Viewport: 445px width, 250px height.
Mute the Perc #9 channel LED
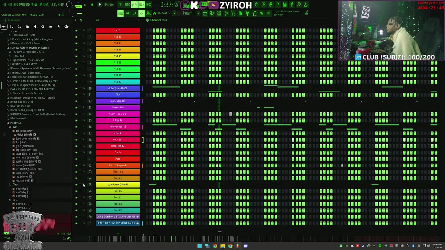pos(76,210)
